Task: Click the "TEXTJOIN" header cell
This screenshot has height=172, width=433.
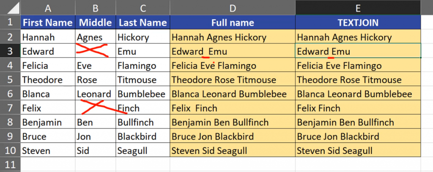Action: [358, 22]
